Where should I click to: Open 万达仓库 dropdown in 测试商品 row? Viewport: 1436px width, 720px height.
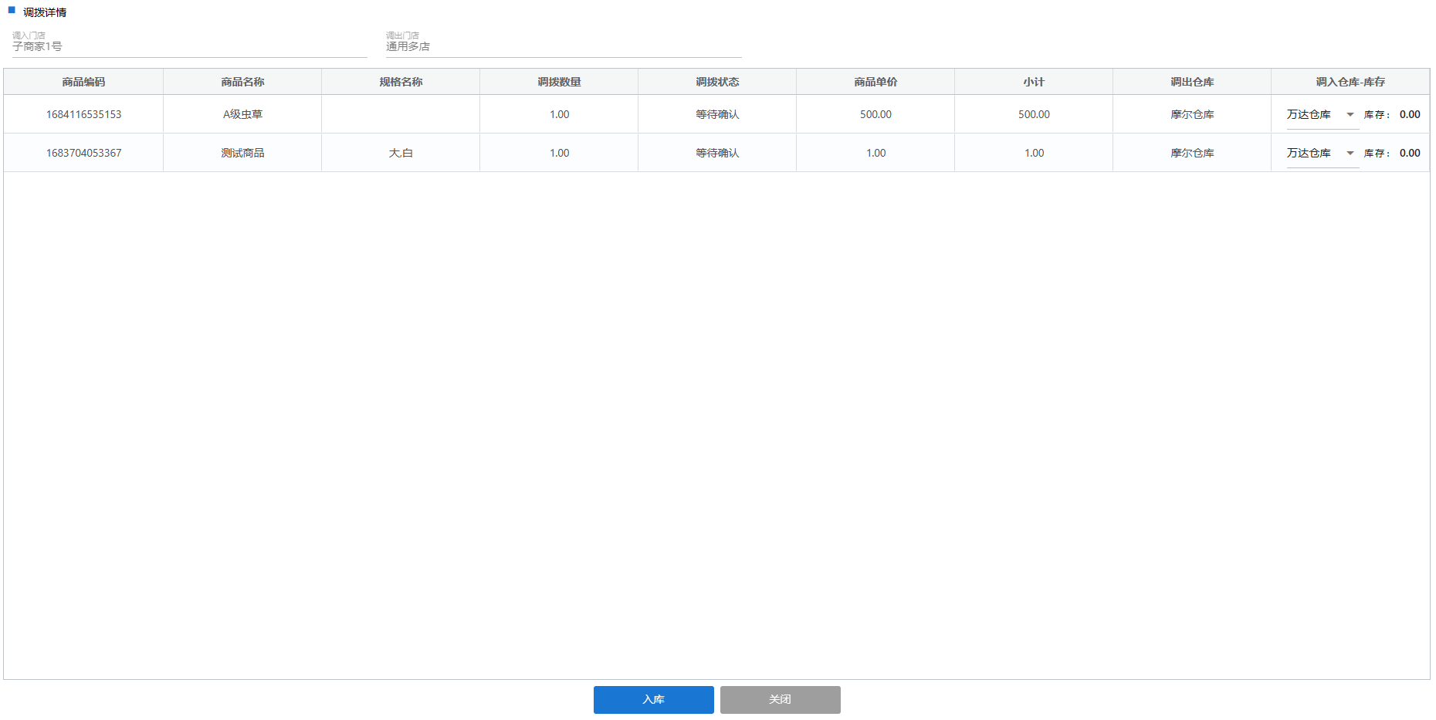tap(1322, 153)
